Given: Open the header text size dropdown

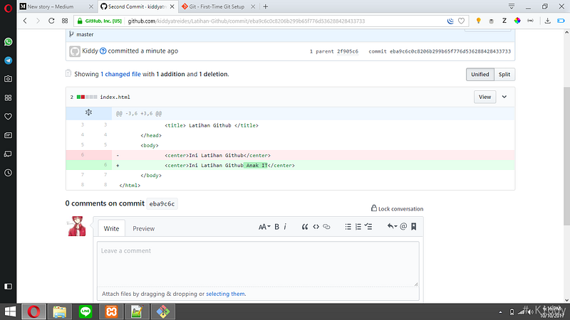Looking at the screenshot, I should pos(264,227).
